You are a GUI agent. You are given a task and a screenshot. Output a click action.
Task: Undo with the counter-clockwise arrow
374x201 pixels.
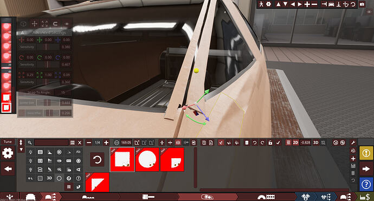point(255,142)
